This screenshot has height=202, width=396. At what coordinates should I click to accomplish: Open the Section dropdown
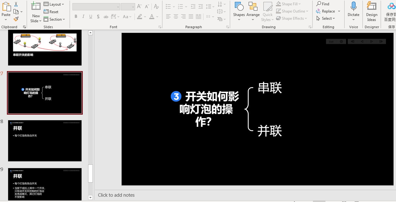(55, 19)
